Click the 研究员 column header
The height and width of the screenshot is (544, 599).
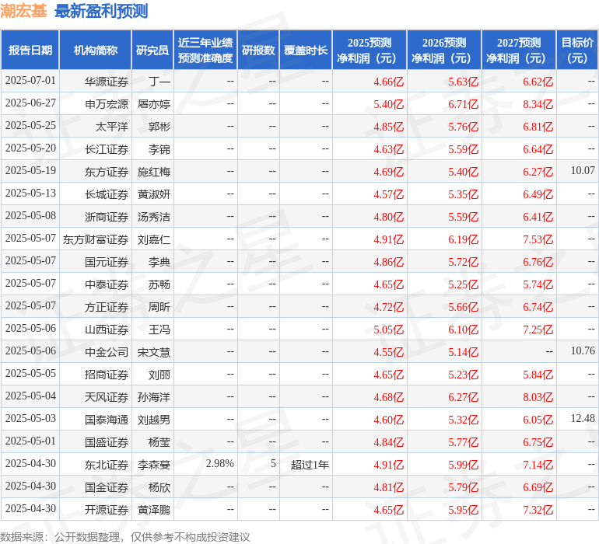pos(152,50)
